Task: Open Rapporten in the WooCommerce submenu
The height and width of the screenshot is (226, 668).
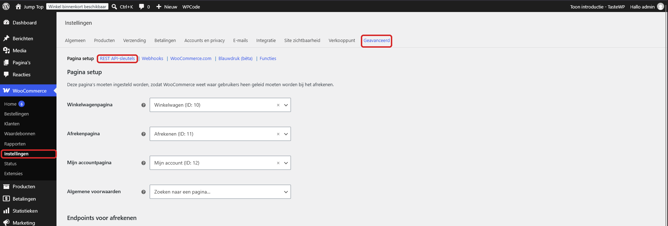Action: [15, 144]
